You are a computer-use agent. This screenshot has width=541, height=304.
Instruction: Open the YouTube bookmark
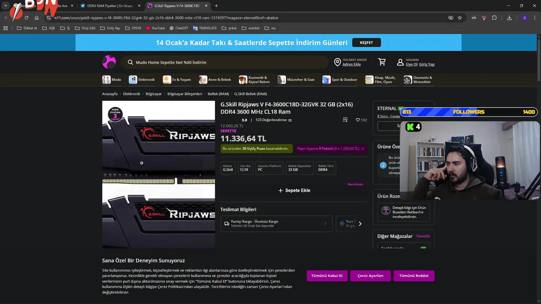click(x=155, y=28)
